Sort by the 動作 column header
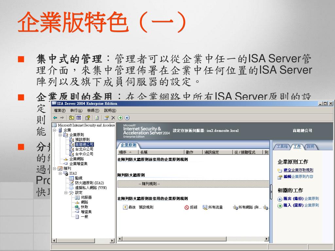Screen dimensions: 335x251 pos(193,152)
